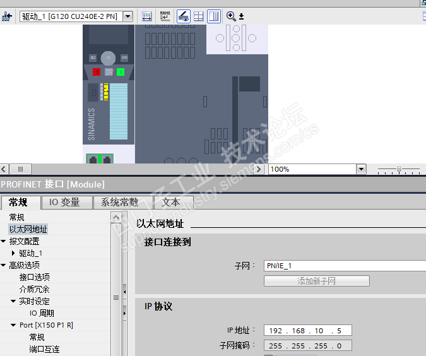Viewport: 426px width, 356px height.
Task: Toggle the show module labels eye icon
Action: pos(184,16)
